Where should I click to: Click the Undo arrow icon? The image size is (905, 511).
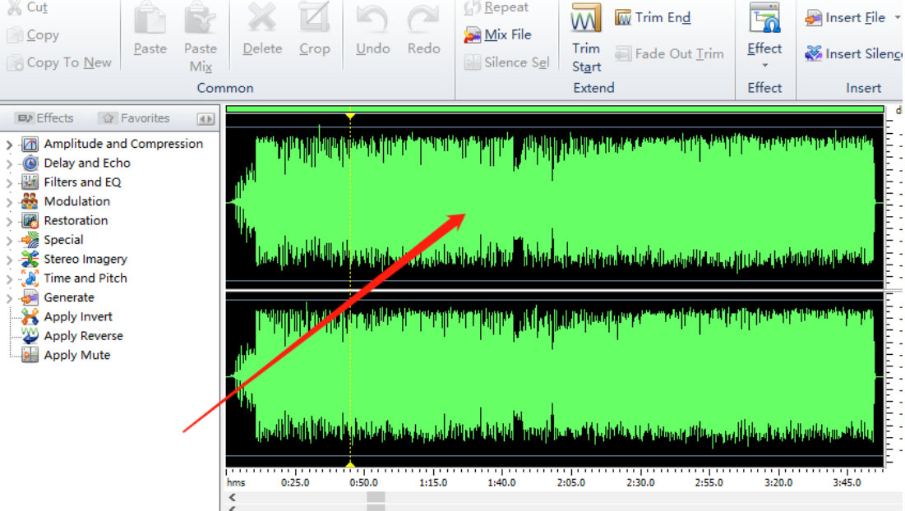tap(372, 19)
